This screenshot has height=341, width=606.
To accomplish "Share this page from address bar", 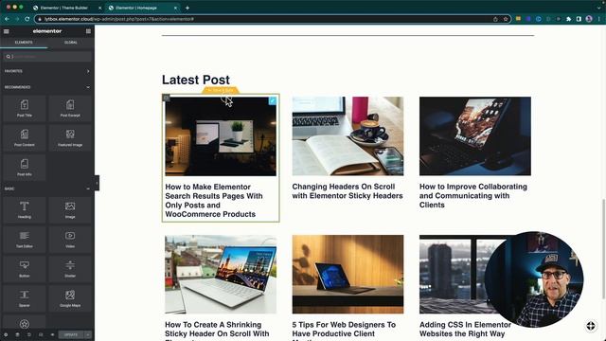I will (495, 19).
